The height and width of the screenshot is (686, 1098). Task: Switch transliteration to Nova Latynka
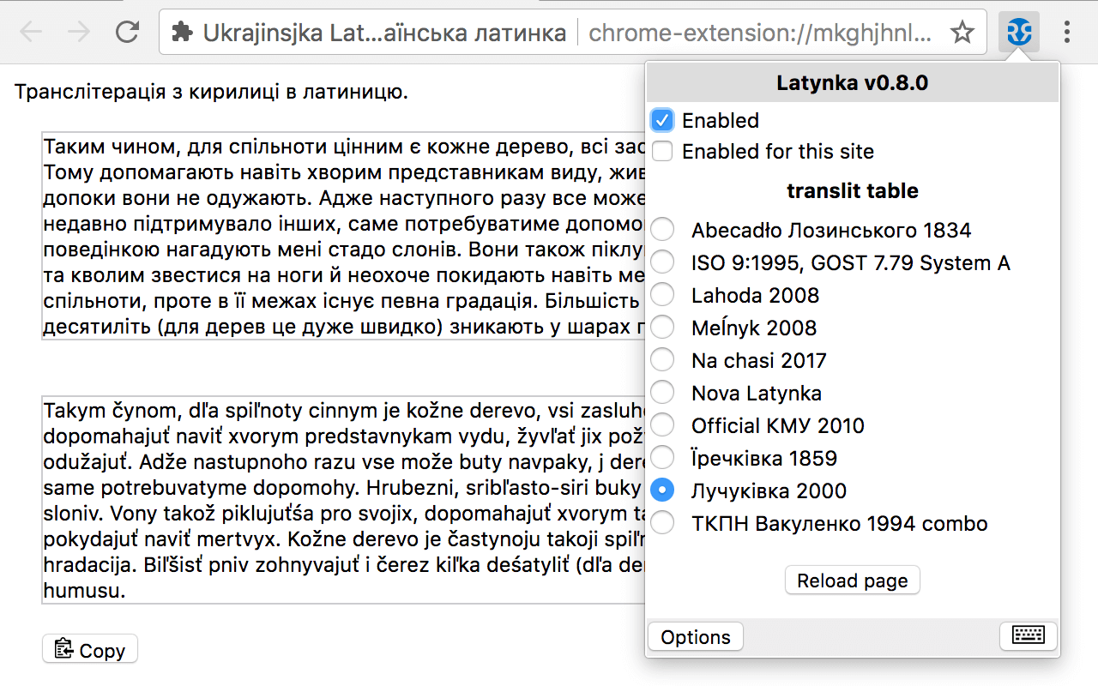coord(661,392)
